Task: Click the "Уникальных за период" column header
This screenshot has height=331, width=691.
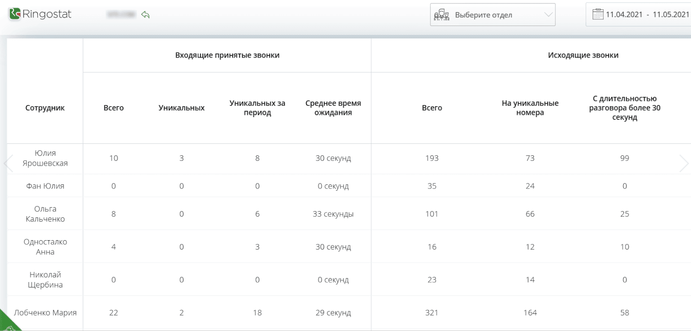Action: point(257,108)
